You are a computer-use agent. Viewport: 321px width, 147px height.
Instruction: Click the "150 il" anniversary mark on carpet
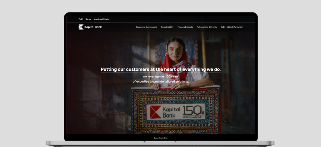click(192, 110)
